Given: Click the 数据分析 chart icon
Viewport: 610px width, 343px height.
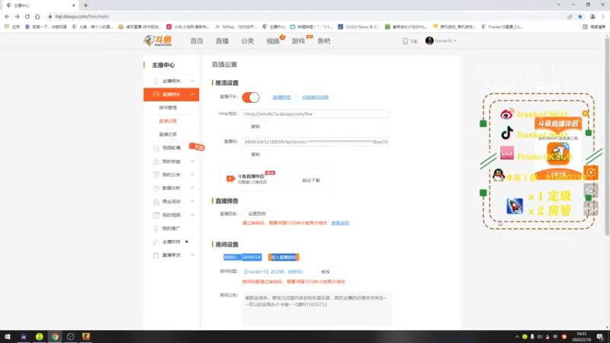Looking at the screenshot, I should click(x=156, y=188).
